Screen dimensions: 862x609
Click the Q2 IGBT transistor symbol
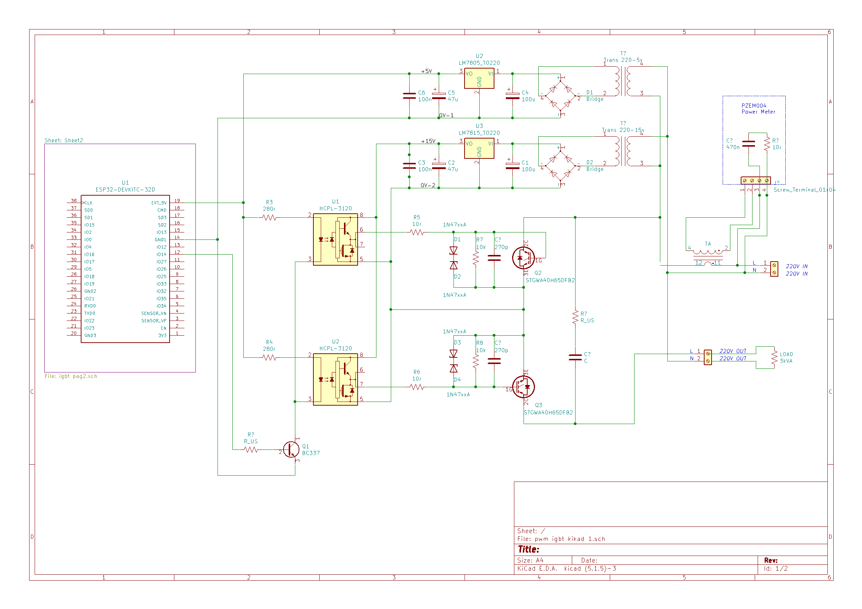point(524,258)
